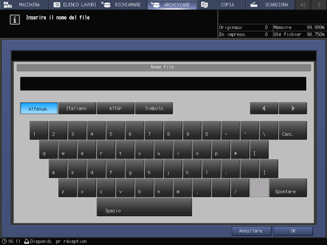This screenshot has height=245, width=327.
Task: Tap the k key
Action: click(192, 169)
